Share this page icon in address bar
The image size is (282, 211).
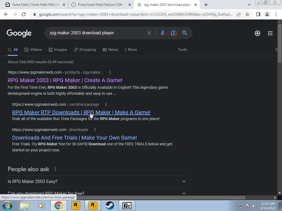click(x=238, y=14)
